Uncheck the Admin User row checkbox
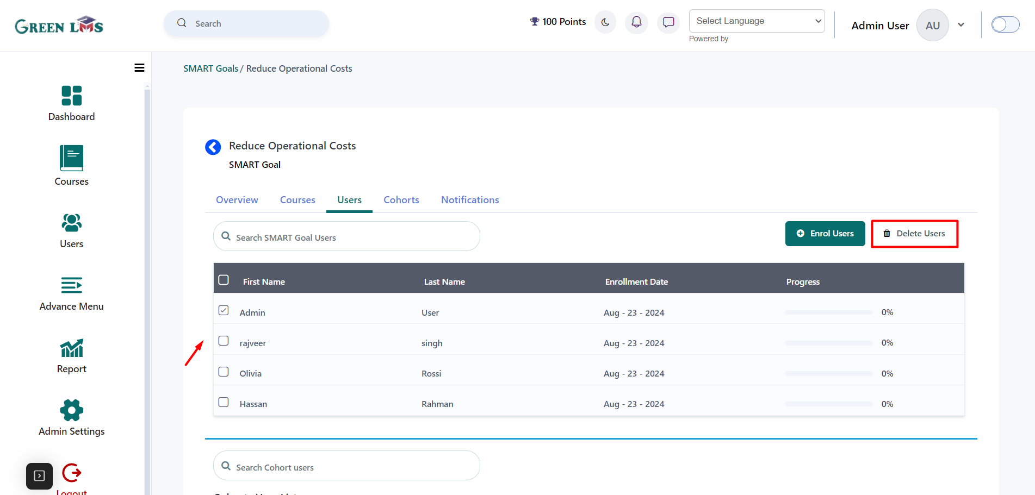This screenshot has width=1035, height=495. (x=224, y=310)
